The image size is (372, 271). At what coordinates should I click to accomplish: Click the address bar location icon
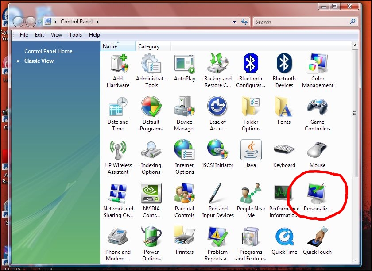point(48,22)
